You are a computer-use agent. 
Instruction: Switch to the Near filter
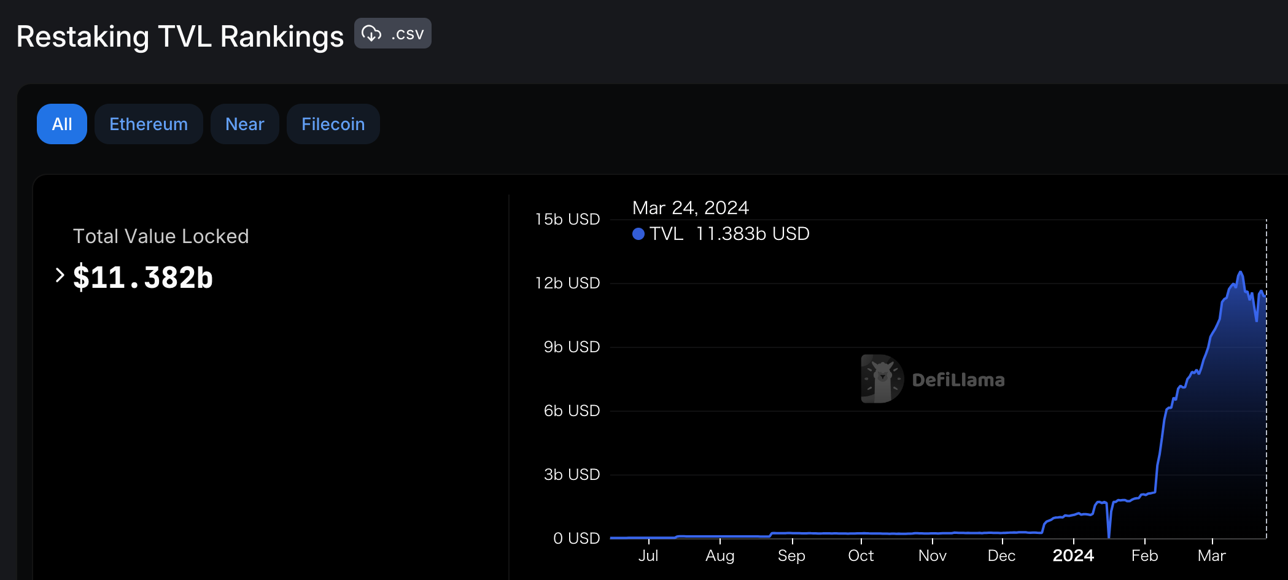coord(245,124)
